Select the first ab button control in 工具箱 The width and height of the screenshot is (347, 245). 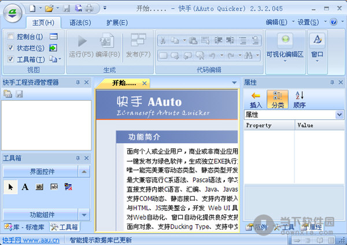point(39,187)
